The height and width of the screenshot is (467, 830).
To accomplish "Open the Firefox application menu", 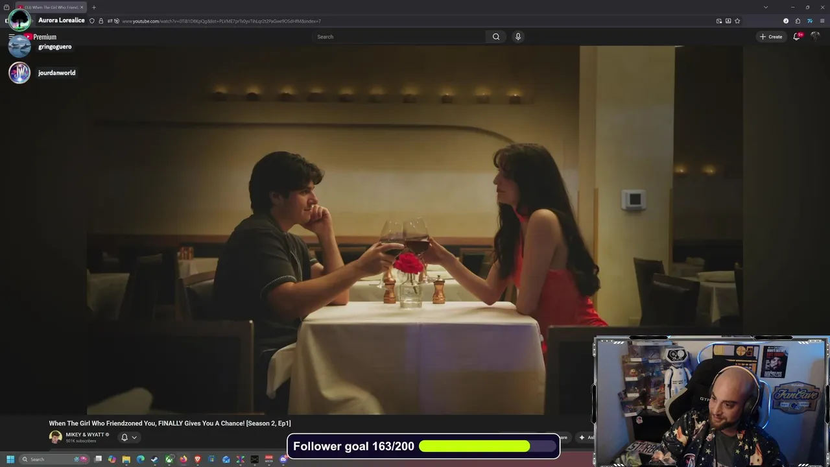I will tap(822, 21).
